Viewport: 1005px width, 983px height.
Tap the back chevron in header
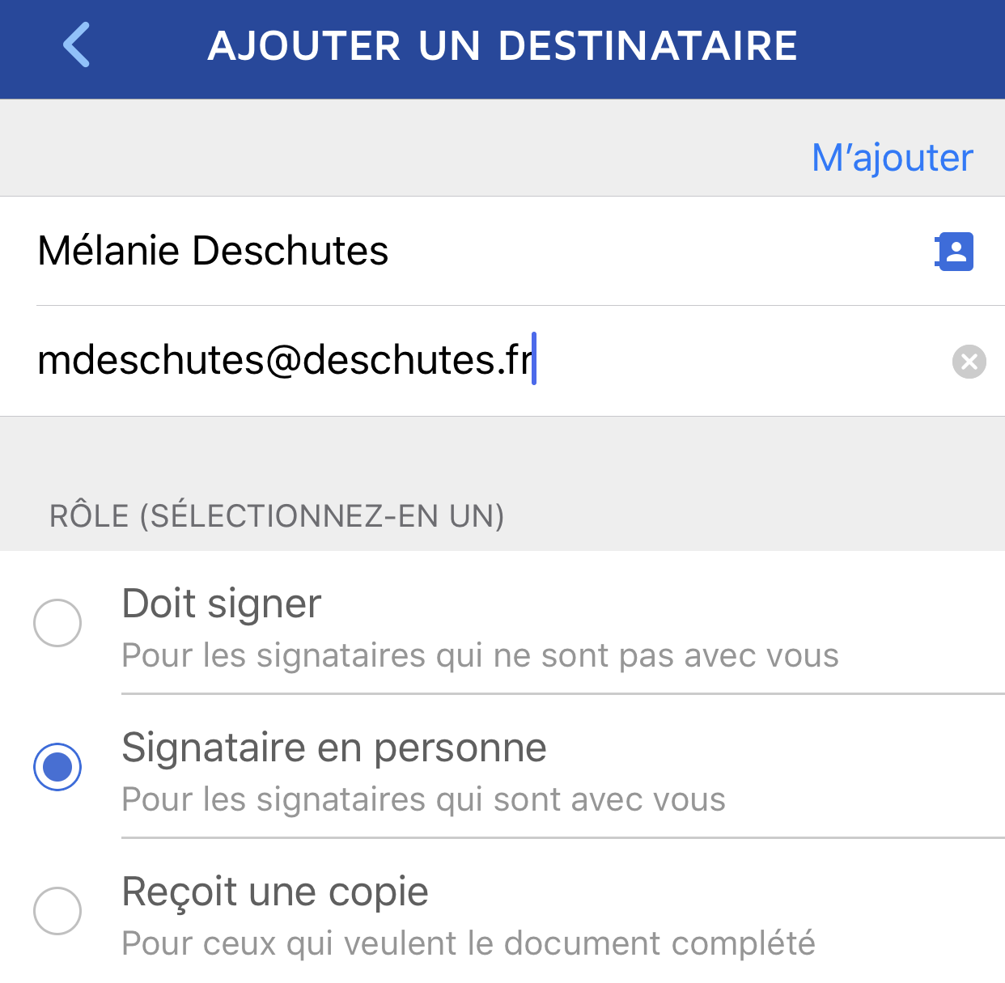[x=77, y=45]
